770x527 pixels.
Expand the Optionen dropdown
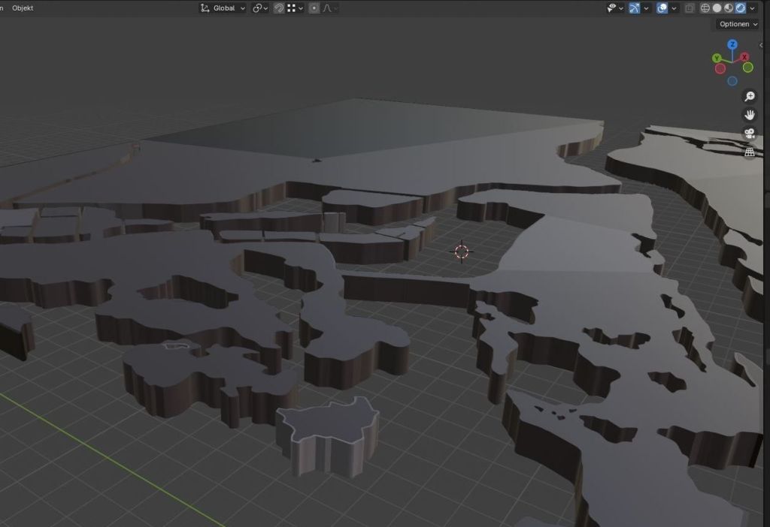tap(738, 24)
